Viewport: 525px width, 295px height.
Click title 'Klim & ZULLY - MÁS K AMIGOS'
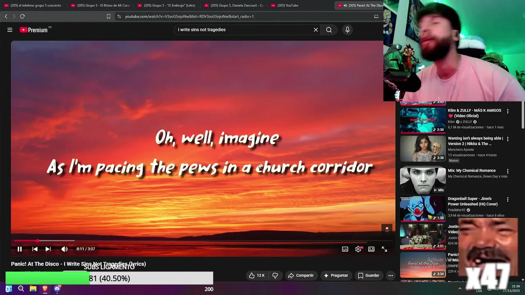pos(475,113)
